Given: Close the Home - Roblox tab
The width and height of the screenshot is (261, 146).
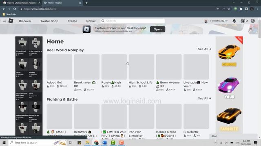Looking at the screenshot, I should (x=80, y=3).
